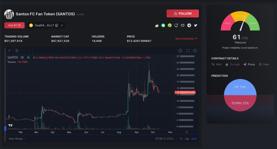Click the holders count 18,649

tap(97, 41)
